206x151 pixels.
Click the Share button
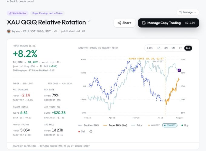point(125,23)
